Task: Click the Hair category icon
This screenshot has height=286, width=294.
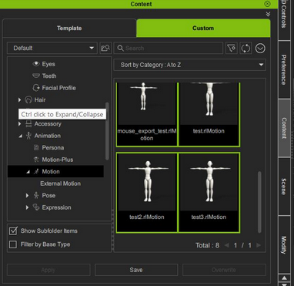Action: click(x=28, y=99)
